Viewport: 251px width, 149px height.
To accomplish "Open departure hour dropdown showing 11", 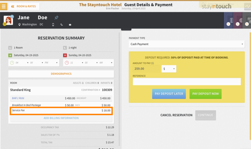I will pyautogui.click(x=77, y=63).
